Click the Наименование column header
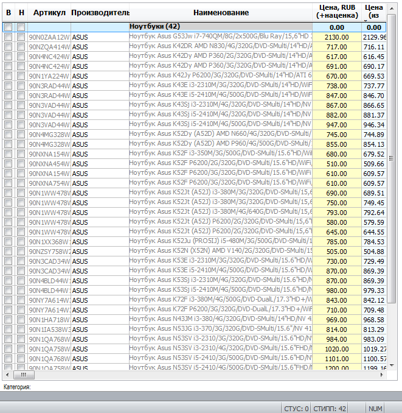Screen dimensions: 402x413 coord(221,12)
